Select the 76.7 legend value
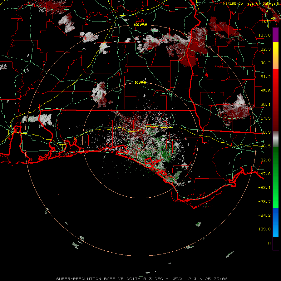Viewport: 281px width, 281px height. [266, 63]
